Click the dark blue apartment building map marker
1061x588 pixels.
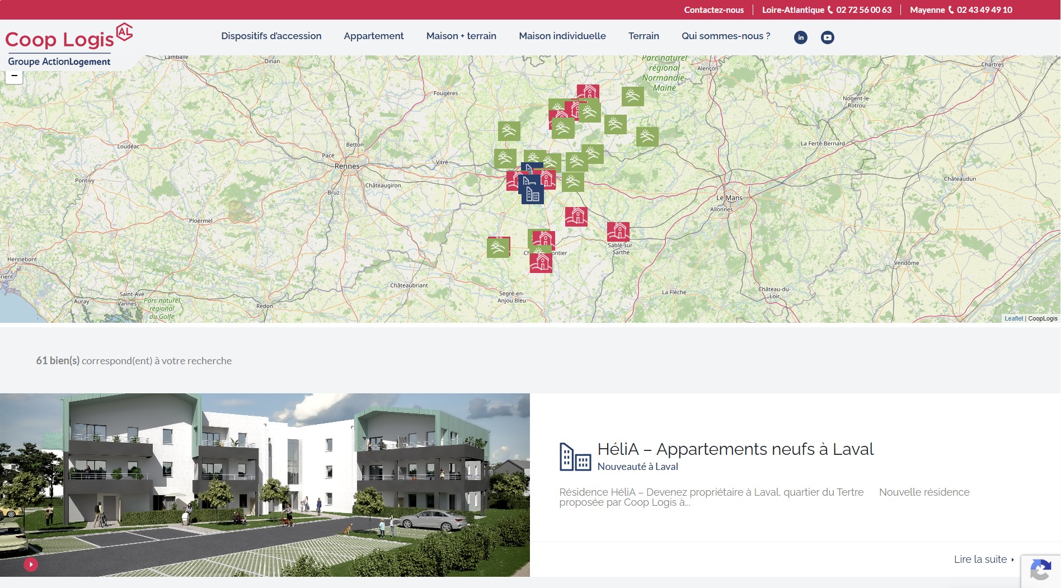pos(533,194)
